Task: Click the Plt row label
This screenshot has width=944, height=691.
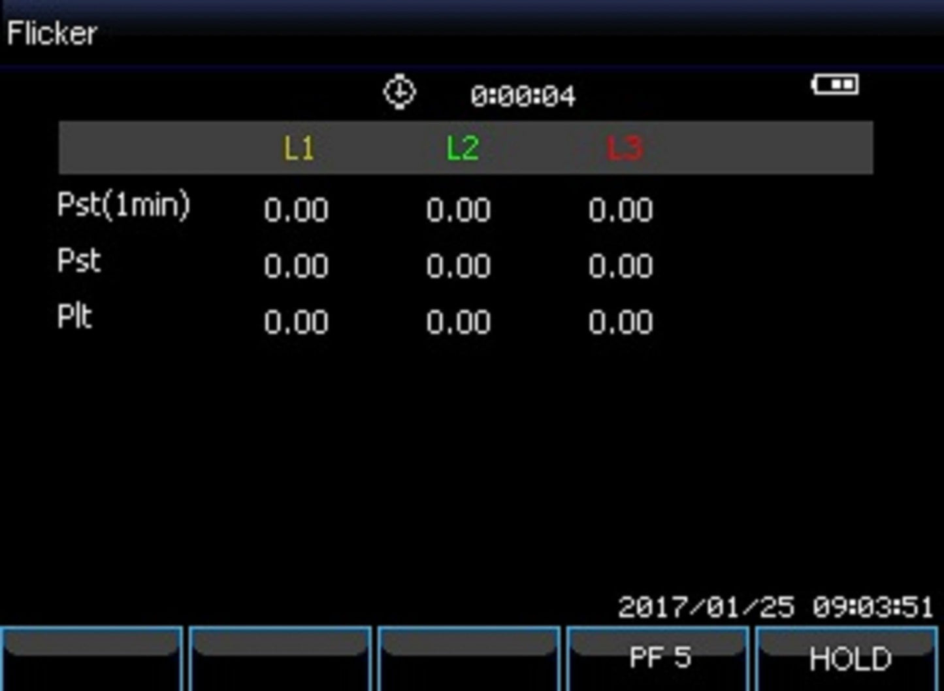Action: click(74, 318)
